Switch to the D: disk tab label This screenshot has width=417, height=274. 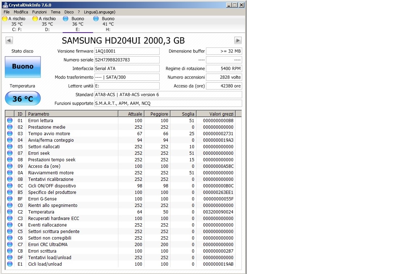[47, 30]
